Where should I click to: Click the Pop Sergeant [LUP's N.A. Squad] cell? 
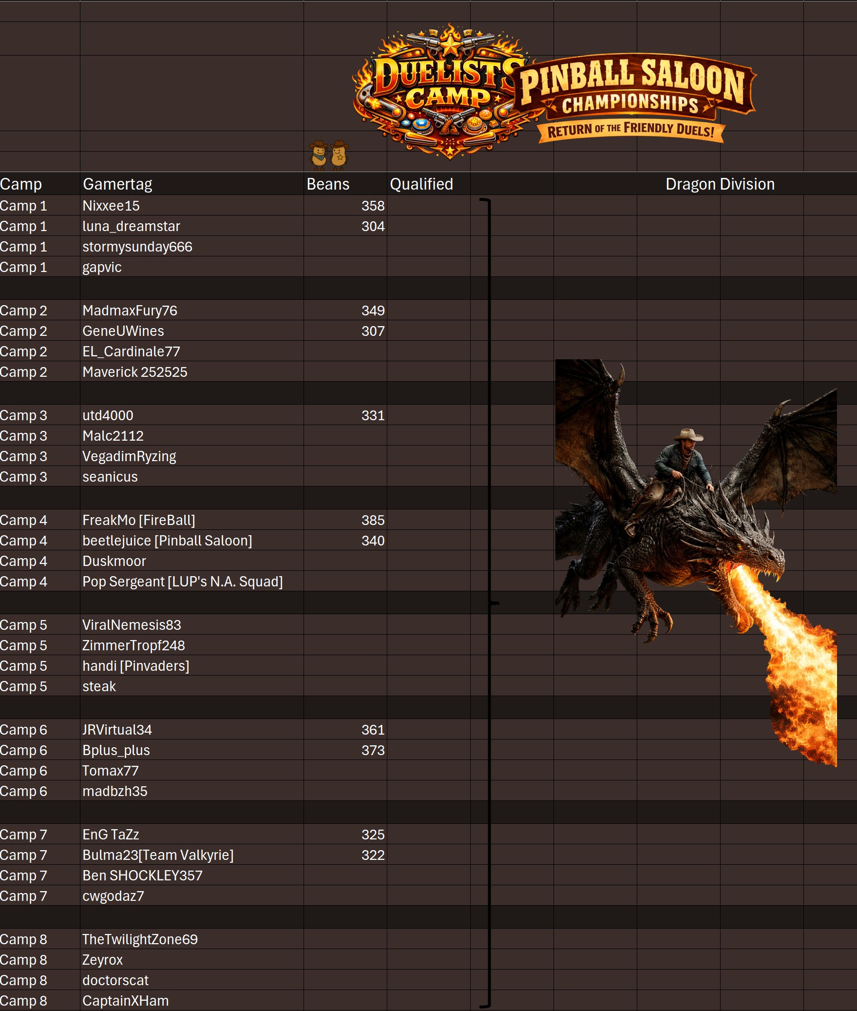coord(191,582)
